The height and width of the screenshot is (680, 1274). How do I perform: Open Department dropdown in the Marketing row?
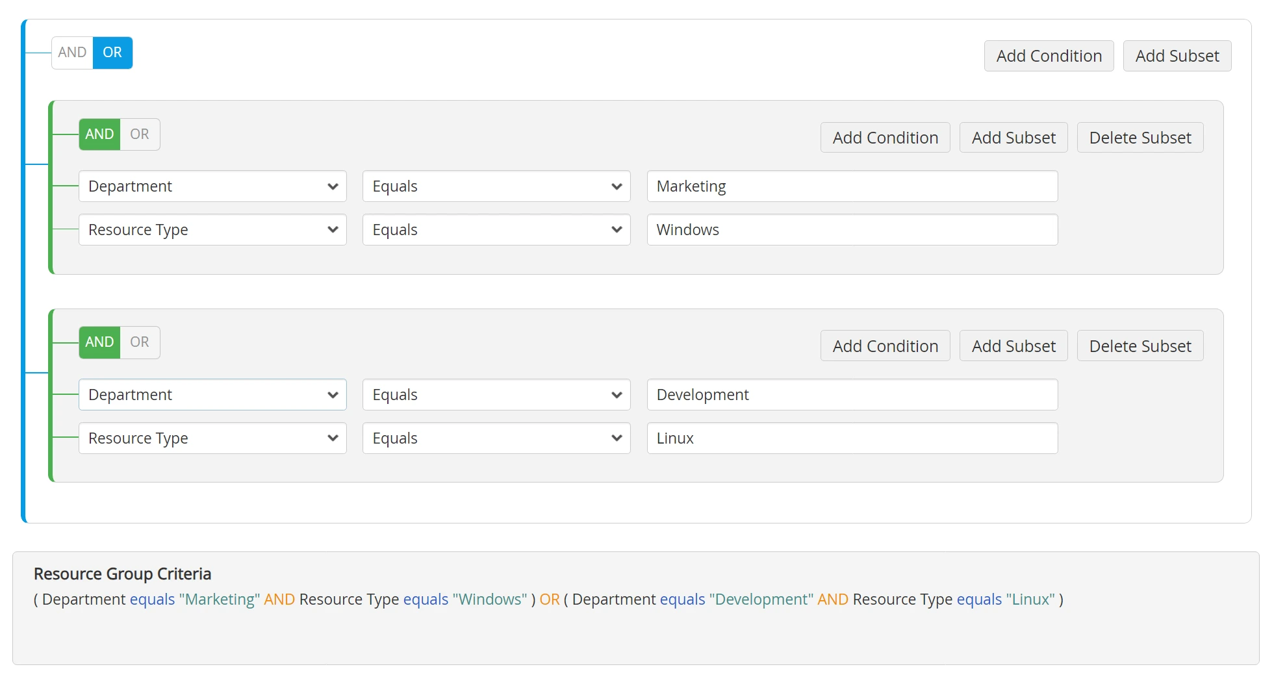pyautogui.click(x=212, y=186)
